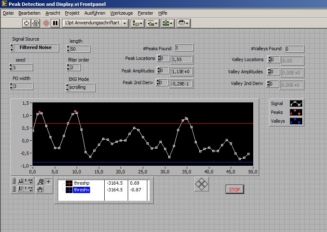This screenshot has width=327, height=232.
Task: Click the Valley Locations index stepper
Action: tap(270, 59)
